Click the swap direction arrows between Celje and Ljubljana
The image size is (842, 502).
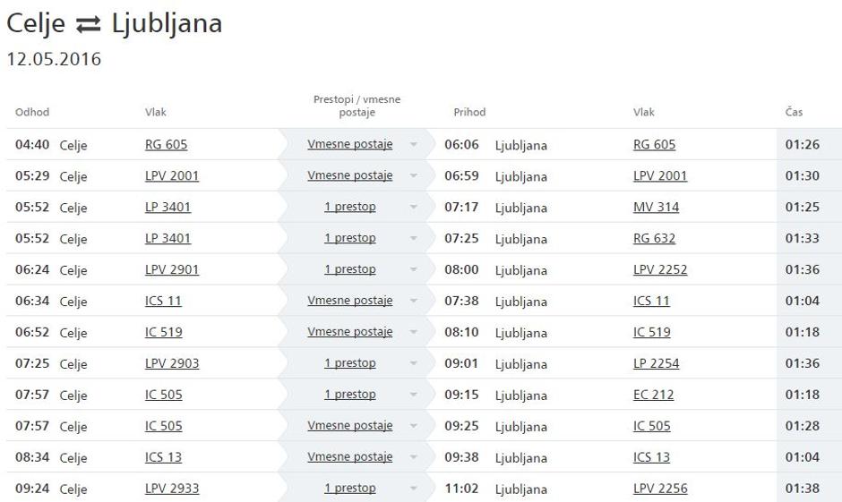pyautogui.click(x=88, y=25)
